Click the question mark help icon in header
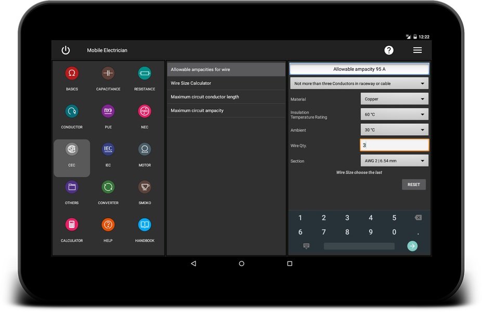Screen dimensions: 482x312 389,50
